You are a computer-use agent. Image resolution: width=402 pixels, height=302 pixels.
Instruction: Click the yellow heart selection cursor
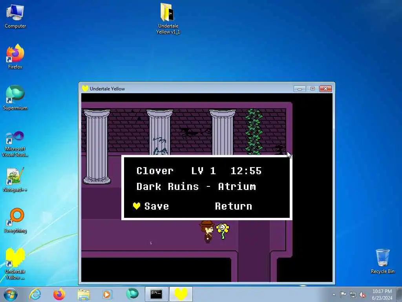pos(137,206)
